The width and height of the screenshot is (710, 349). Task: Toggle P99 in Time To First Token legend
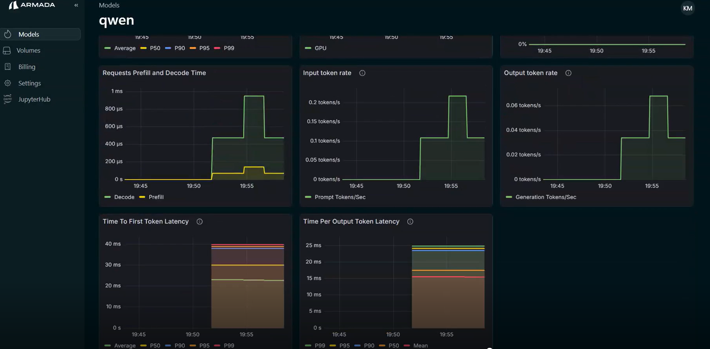click(229, 345)
